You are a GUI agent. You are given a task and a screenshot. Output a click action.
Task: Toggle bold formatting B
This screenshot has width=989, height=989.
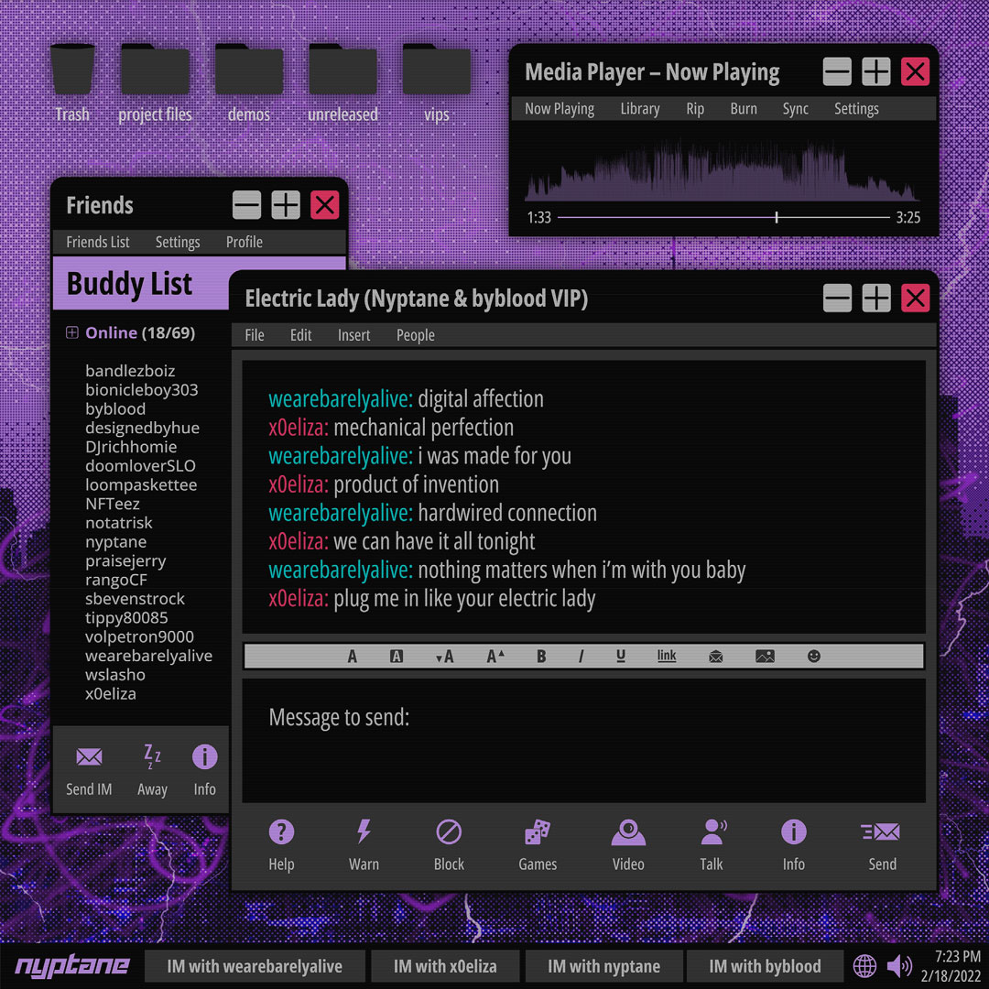pyautogui.click(x=541, y=657)
